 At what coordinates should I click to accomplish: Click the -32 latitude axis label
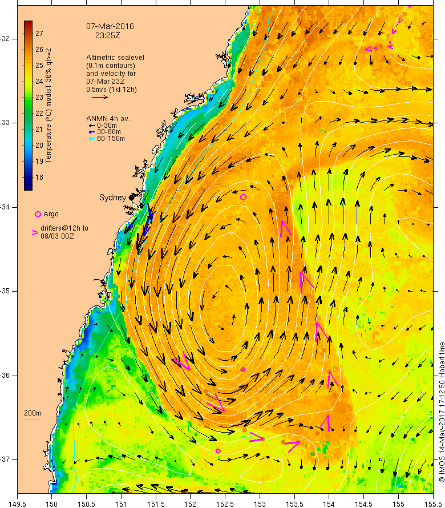coord(5,39)
